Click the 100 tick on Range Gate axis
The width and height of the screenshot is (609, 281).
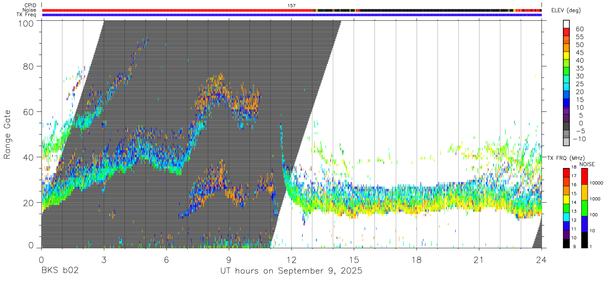click(x=26, y=24)
